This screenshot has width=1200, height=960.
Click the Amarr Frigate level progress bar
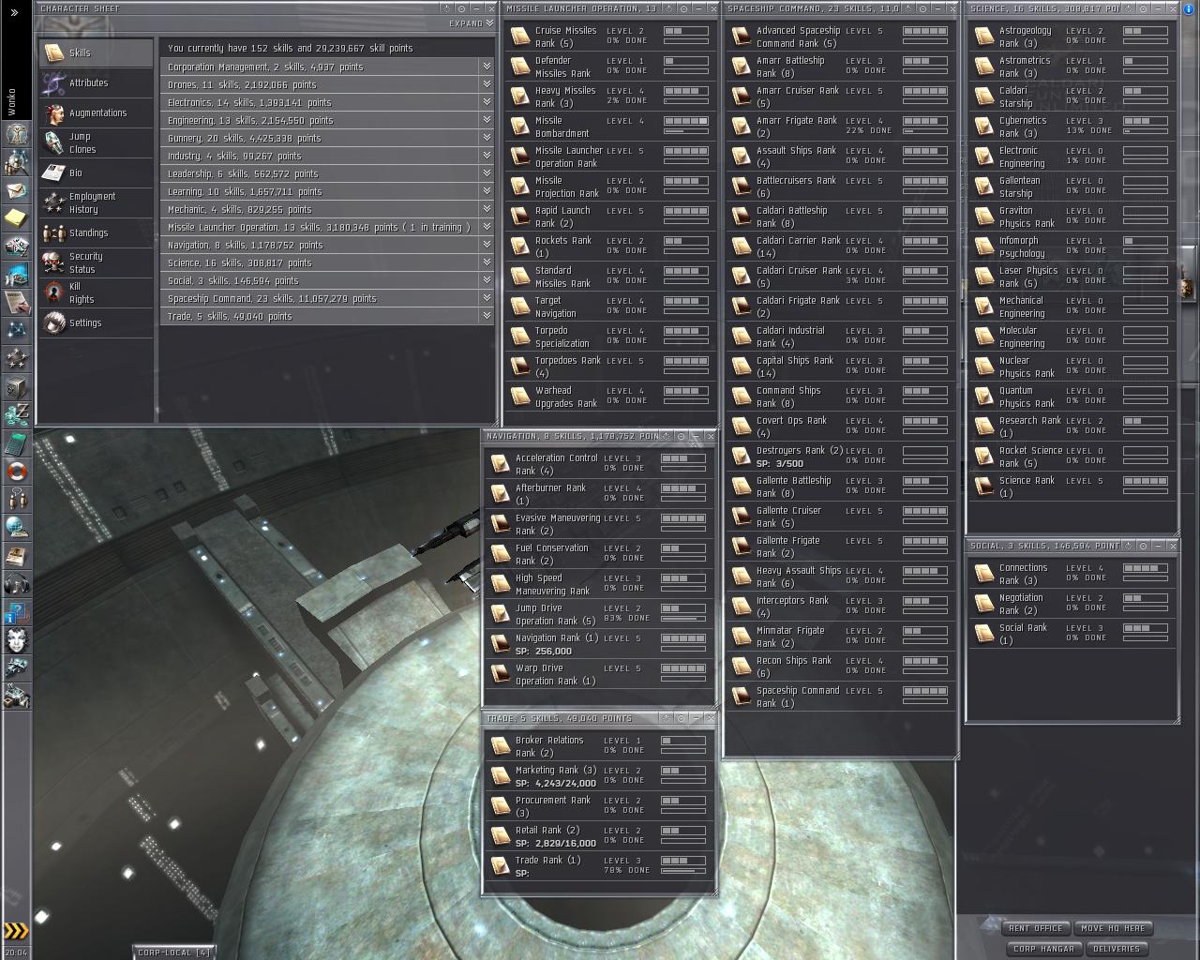(x=925, y=121)
